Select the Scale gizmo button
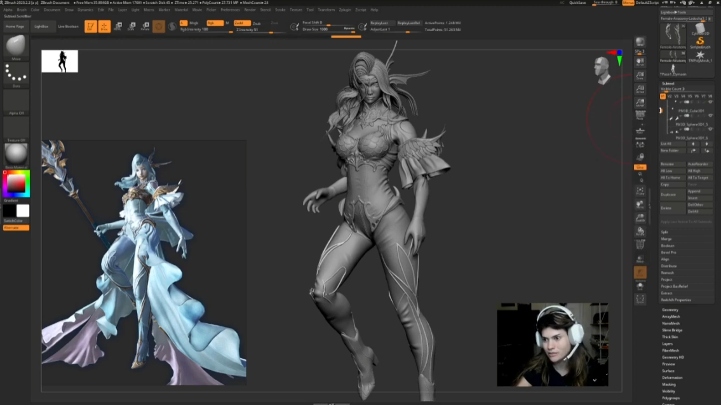Image resolution: width=721 pixels, height=405 pixels. pyautogui.click(x=131, y=26)
